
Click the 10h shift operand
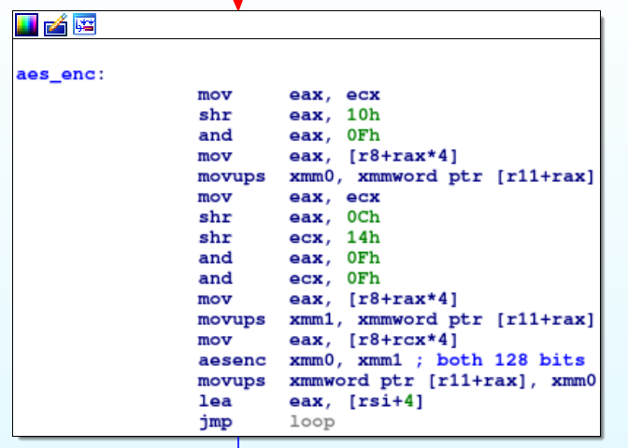[x=363, y=115]
